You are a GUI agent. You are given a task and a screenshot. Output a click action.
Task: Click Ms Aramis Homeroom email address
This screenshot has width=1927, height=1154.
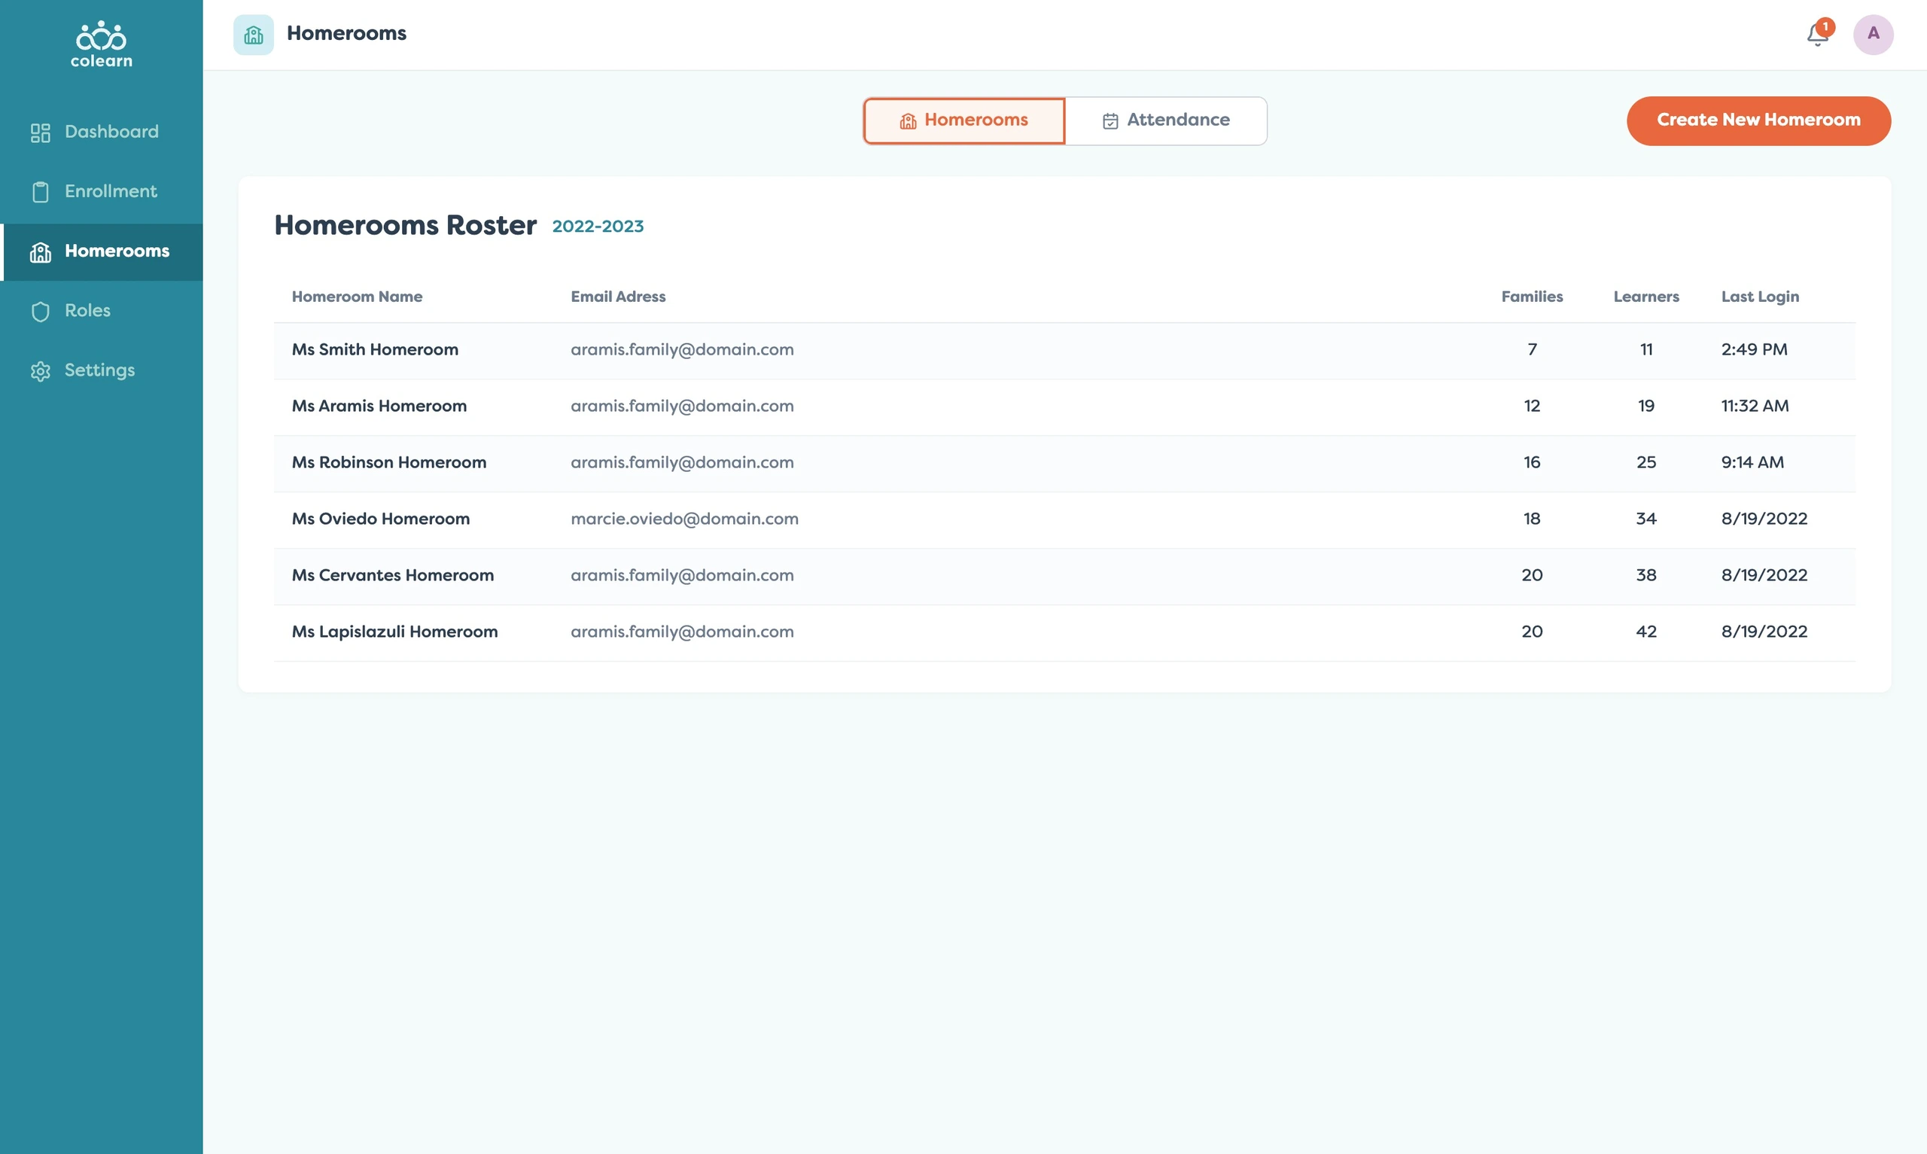click(682, 406)
